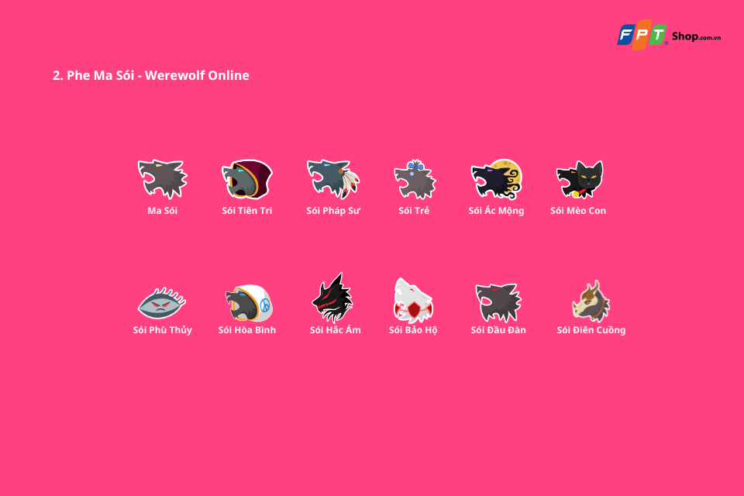744x496 pixels.
Task: Click the 'Ma Sói' label text
Action: 162,211
